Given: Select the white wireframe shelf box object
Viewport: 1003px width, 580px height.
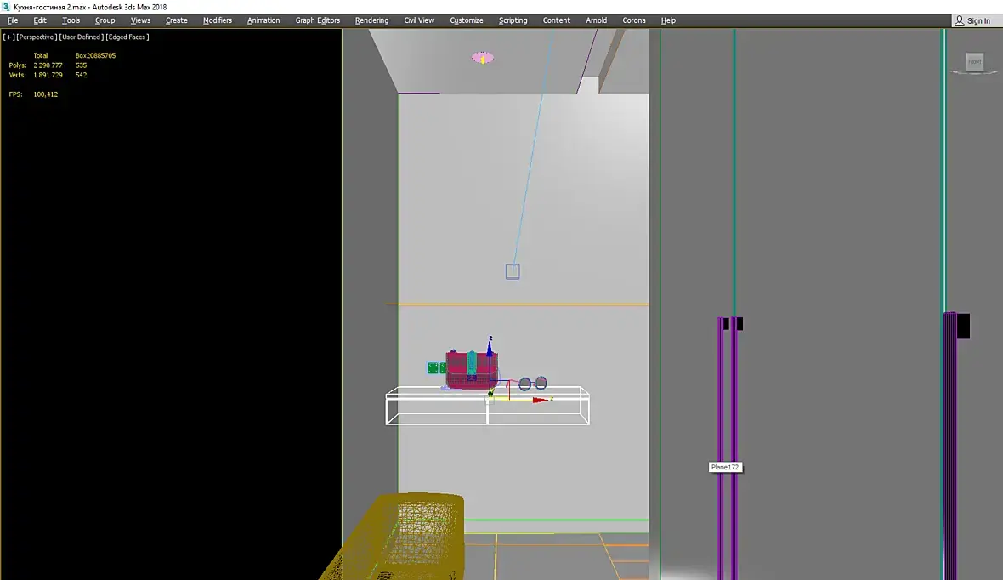Looking at the screenshot, I should pyautogui.click(x=487, y=405).
